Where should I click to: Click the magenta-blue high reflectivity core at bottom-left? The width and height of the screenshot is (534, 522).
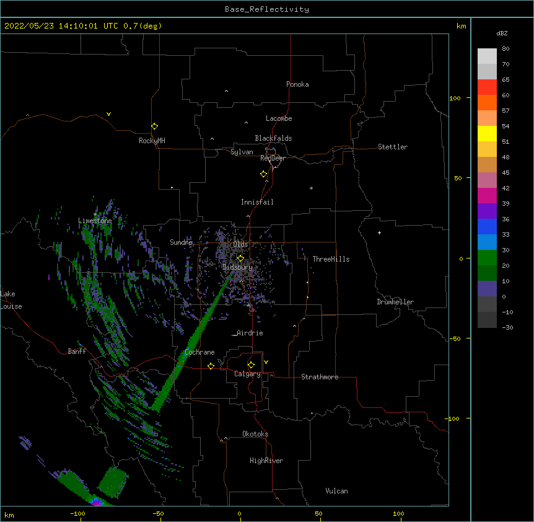[x=97, y=502]
